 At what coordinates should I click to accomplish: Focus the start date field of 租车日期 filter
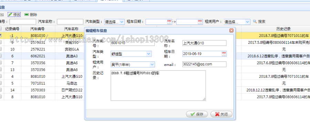[x=156, y=22]
